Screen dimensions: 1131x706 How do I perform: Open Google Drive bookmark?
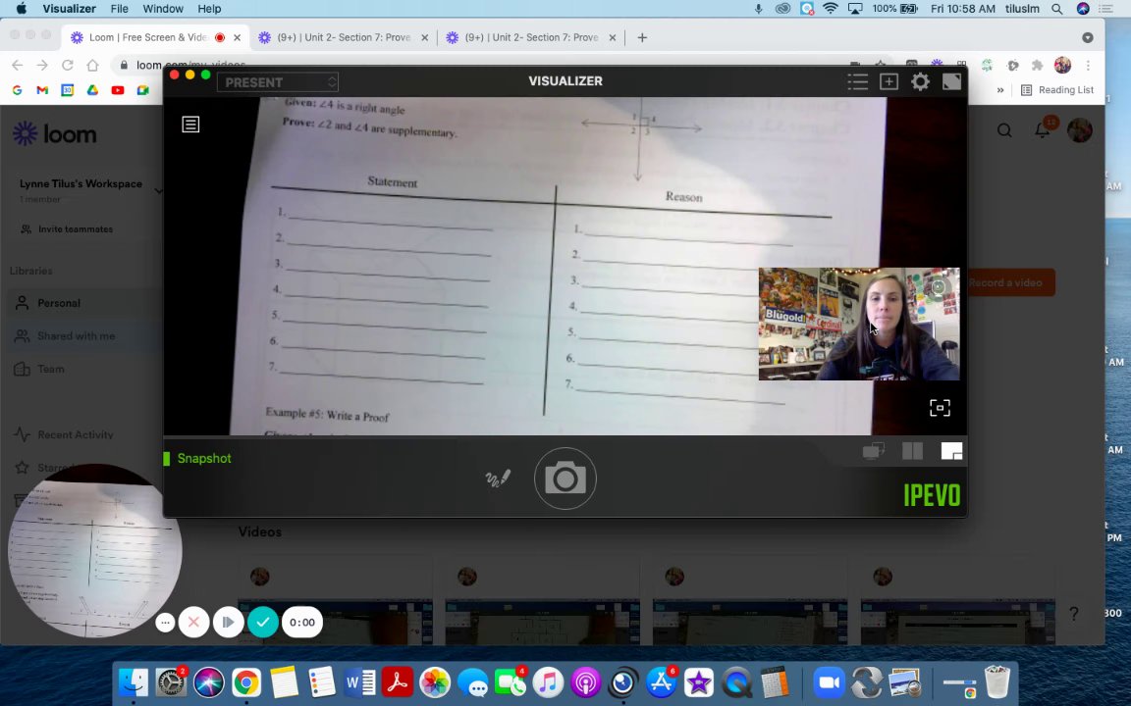point(92,90)
